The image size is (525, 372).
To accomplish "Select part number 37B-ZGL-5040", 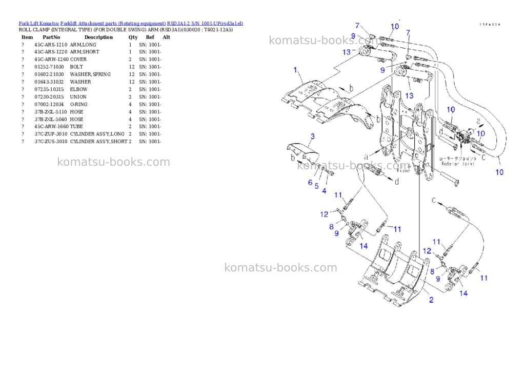I will coord(51,120).
